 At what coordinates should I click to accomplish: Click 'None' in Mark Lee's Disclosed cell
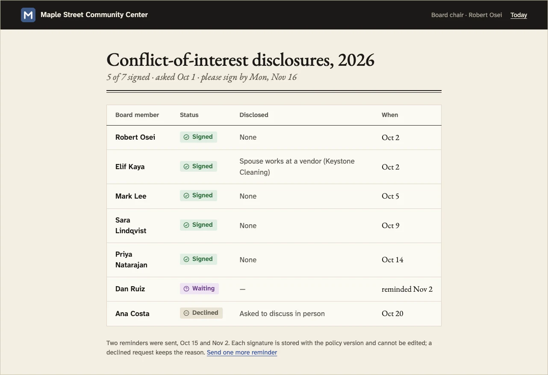pos(248,196)
